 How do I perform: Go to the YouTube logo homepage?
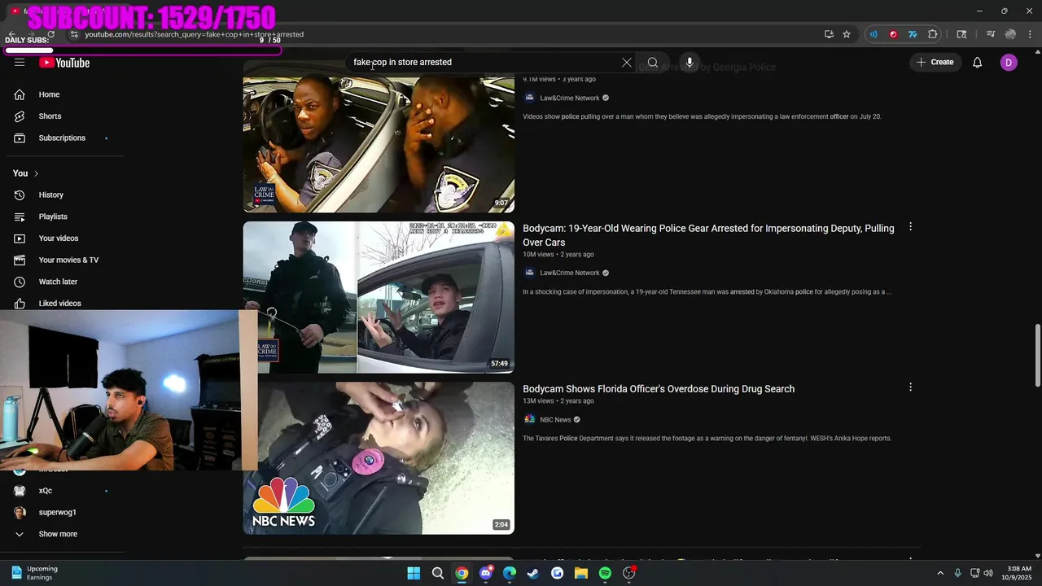coord(64,63)
